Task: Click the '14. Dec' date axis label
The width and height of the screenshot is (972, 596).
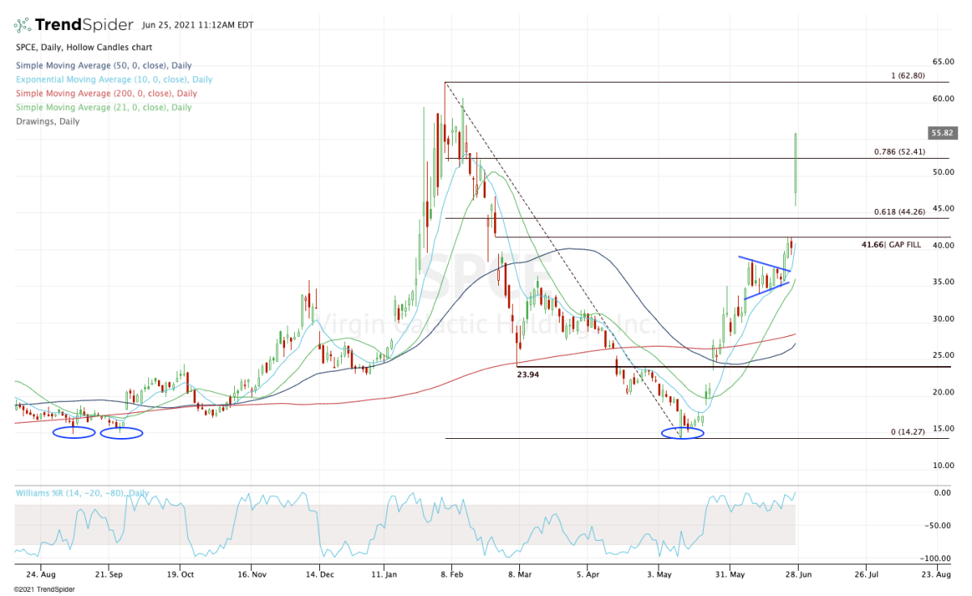Action: (321, 574)
